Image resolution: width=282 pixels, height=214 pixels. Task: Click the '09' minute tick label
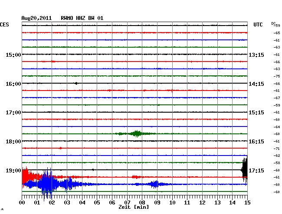point(157,202)
